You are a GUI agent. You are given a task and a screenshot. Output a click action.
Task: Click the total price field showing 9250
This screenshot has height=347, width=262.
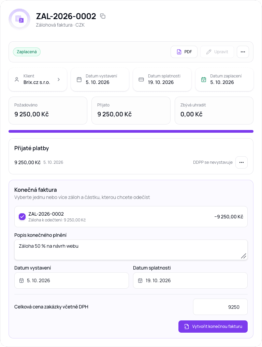tap(220, 307)
